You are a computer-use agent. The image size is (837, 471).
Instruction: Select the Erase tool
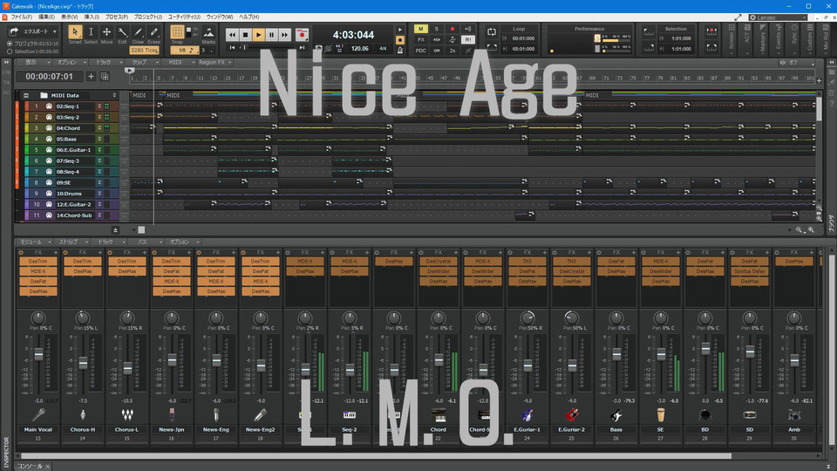coord(153,32)
